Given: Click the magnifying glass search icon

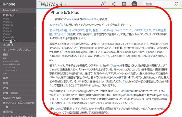Looking at the screenshot, I should (176, 4).
